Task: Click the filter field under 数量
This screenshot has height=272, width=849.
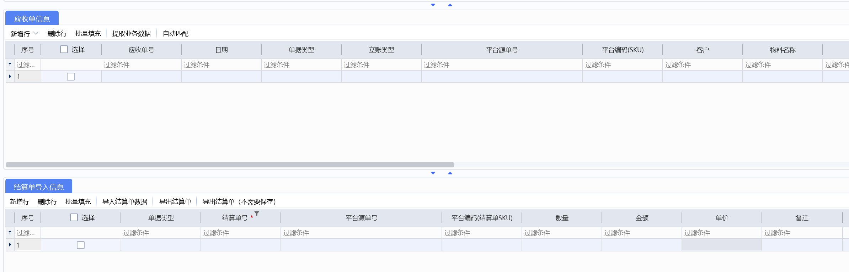Action: point(562,233)
